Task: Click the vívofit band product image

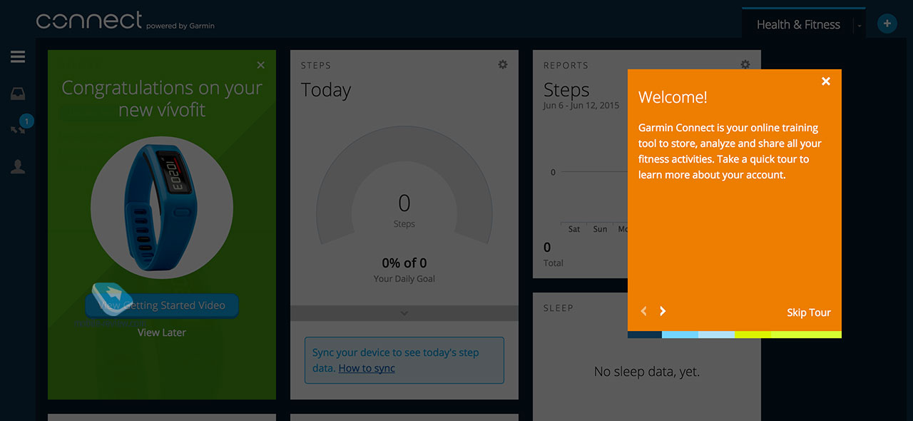Action: pos(162,208)
